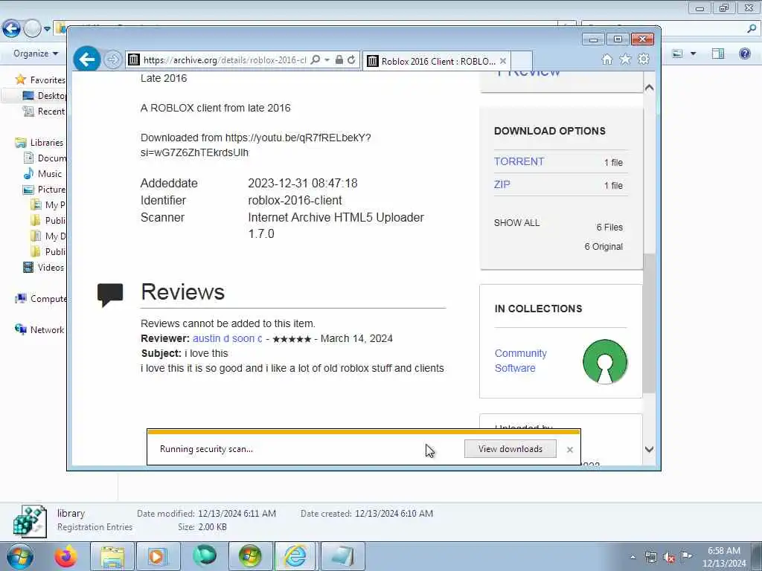Open the IE tools gear icon
Screen dimensions: 762x571
pos(644,59)
